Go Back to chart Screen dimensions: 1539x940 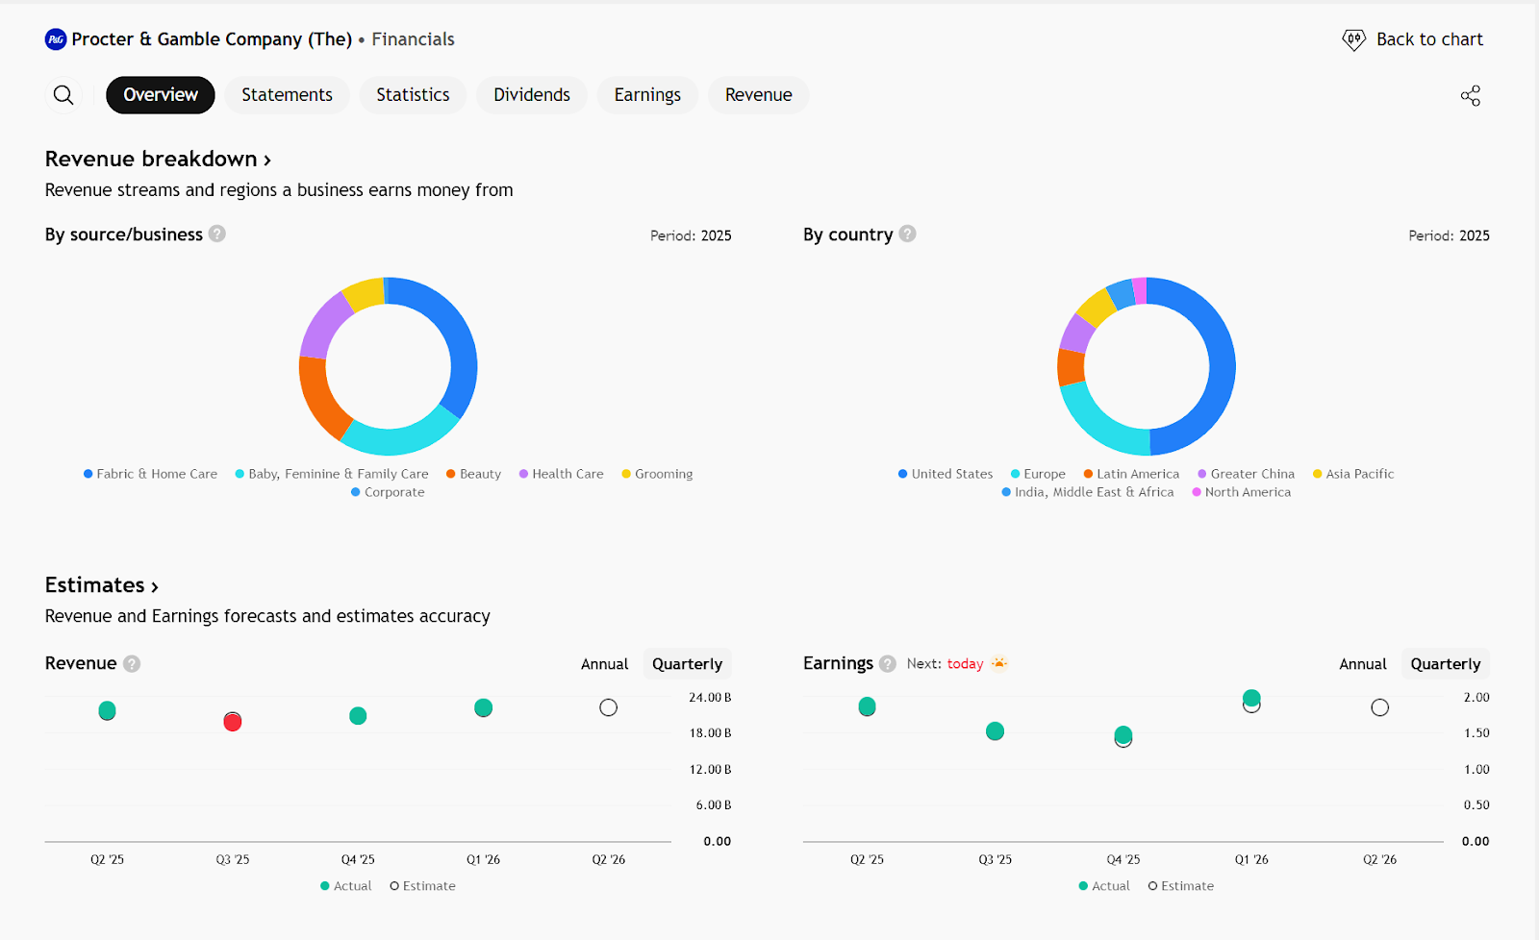[1412, 39]
